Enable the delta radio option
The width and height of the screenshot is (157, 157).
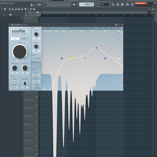point(33,85)
